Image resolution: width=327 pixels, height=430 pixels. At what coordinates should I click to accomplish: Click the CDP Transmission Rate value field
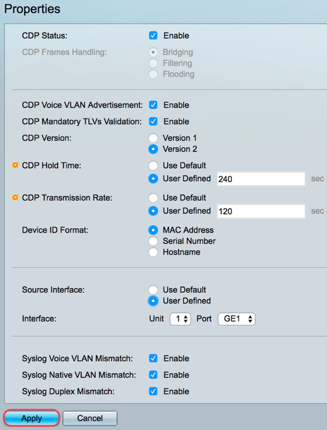(x=261, y=211)
